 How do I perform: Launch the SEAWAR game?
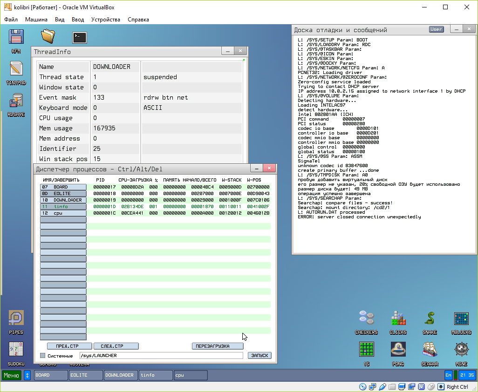pyautogui.click(x=429, y=350)
